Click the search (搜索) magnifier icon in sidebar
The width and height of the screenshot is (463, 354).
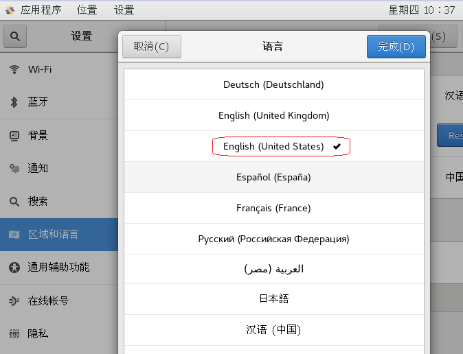(x=14, y=202)
